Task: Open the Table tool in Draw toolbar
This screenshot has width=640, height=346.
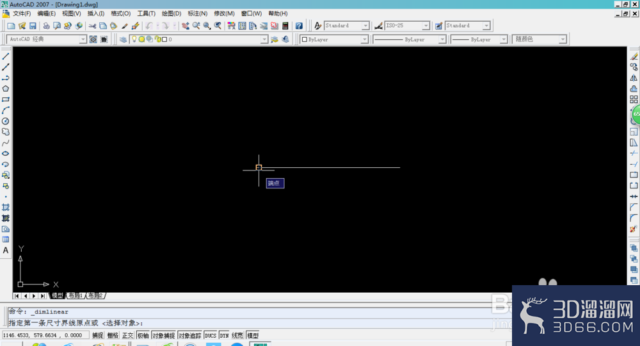Action: pyautogui.click(x=6, y=240)
